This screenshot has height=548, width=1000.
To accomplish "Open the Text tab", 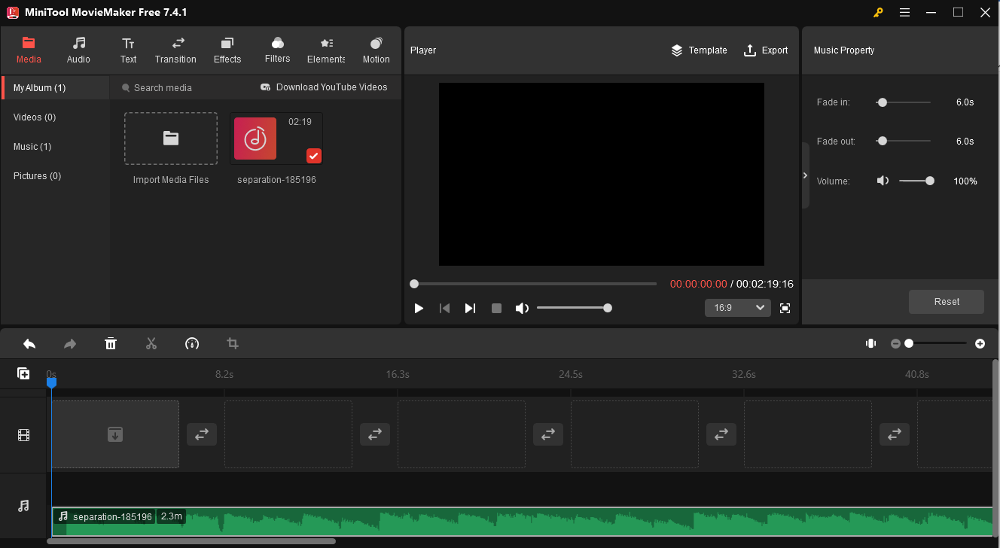I will click(x=128, y=50).
